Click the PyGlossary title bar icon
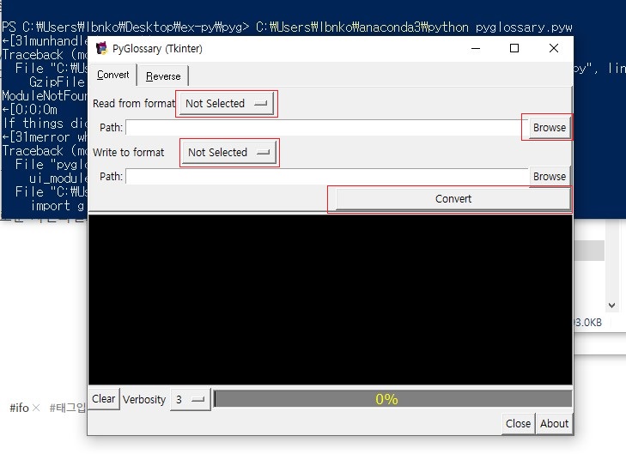This screenshot has height=454, width=626. pos(102,48)
